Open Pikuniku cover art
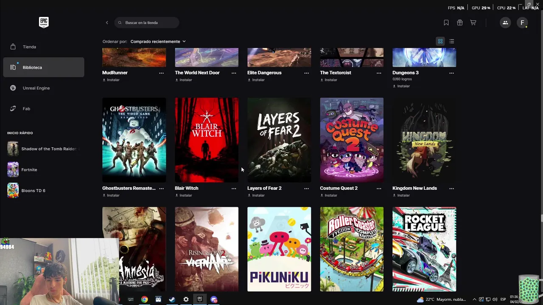Image resolution: width=543 pixels, height=305 pixels. pyautogui.click(x=279, y=249)
